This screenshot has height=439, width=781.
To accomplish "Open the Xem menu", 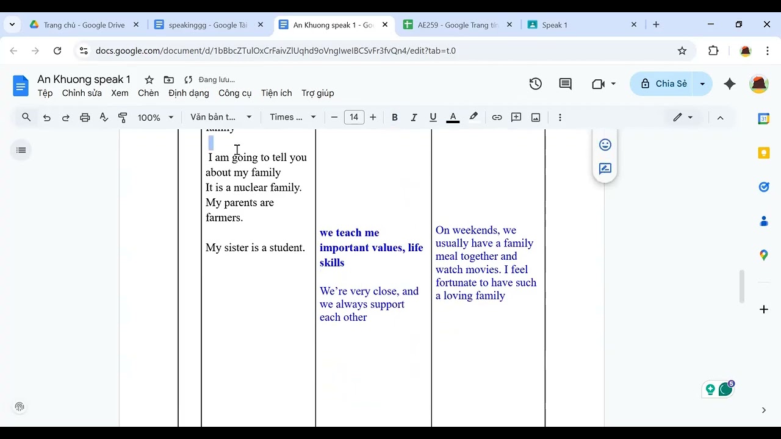I will [120, 93].
